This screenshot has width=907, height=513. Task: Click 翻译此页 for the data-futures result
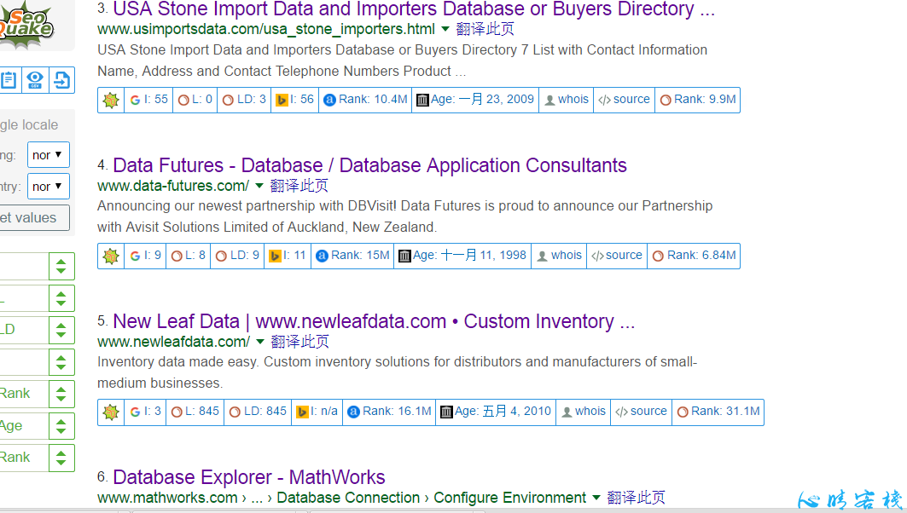(x=299, y=186)
